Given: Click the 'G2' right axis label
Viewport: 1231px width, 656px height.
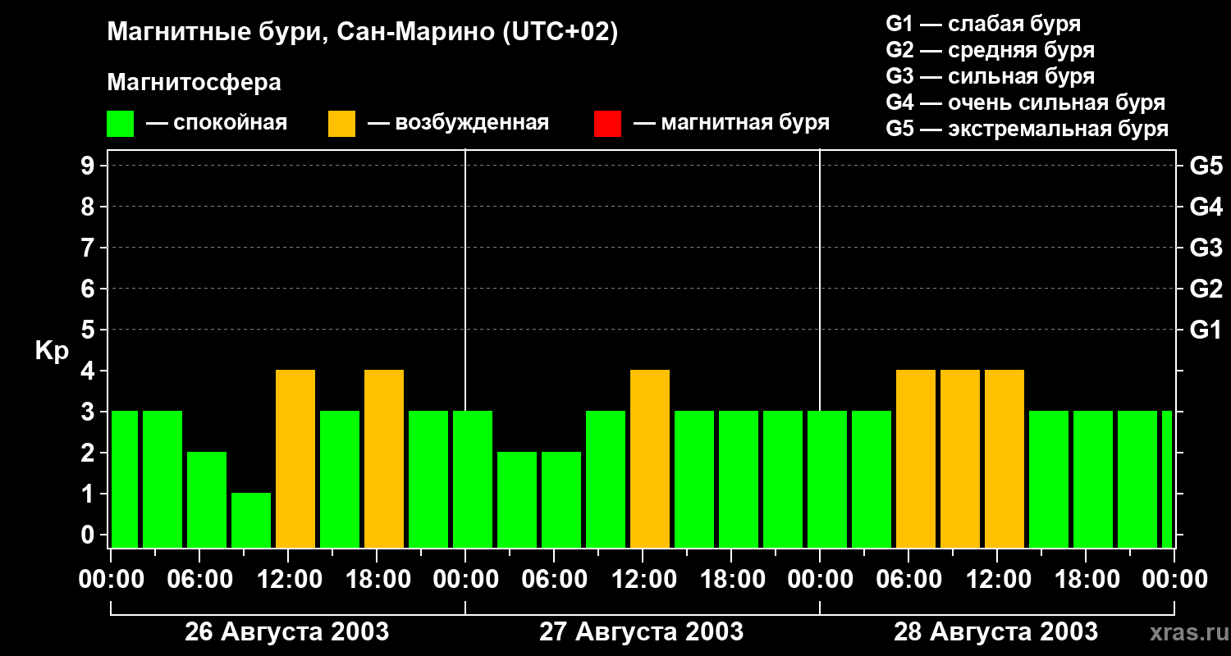Looking at the screenshot, I should tap(1206, 289).
